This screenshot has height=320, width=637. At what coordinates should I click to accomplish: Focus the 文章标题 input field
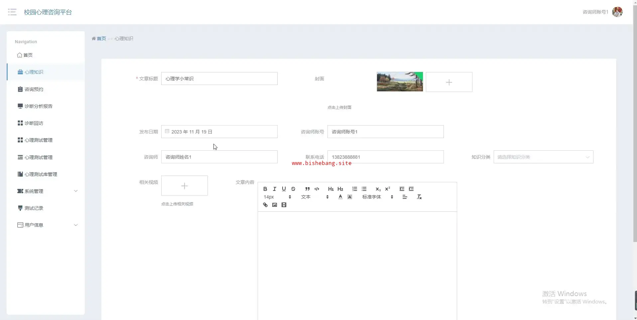click(x=219, y=79)
